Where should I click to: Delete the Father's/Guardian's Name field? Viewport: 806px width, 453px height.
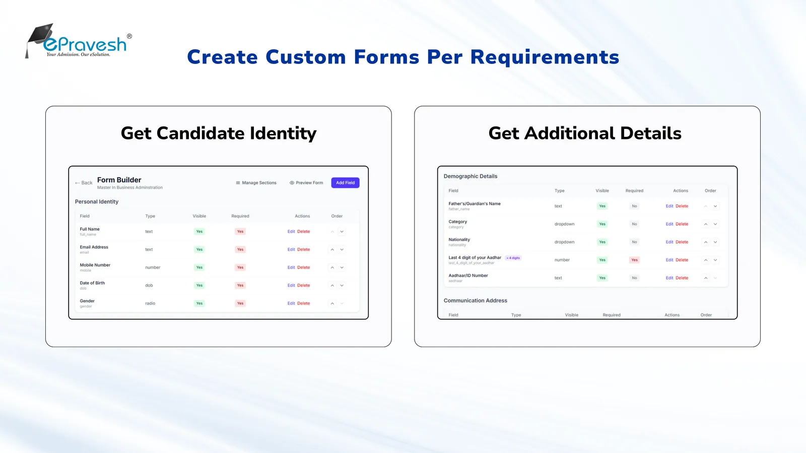682,206
